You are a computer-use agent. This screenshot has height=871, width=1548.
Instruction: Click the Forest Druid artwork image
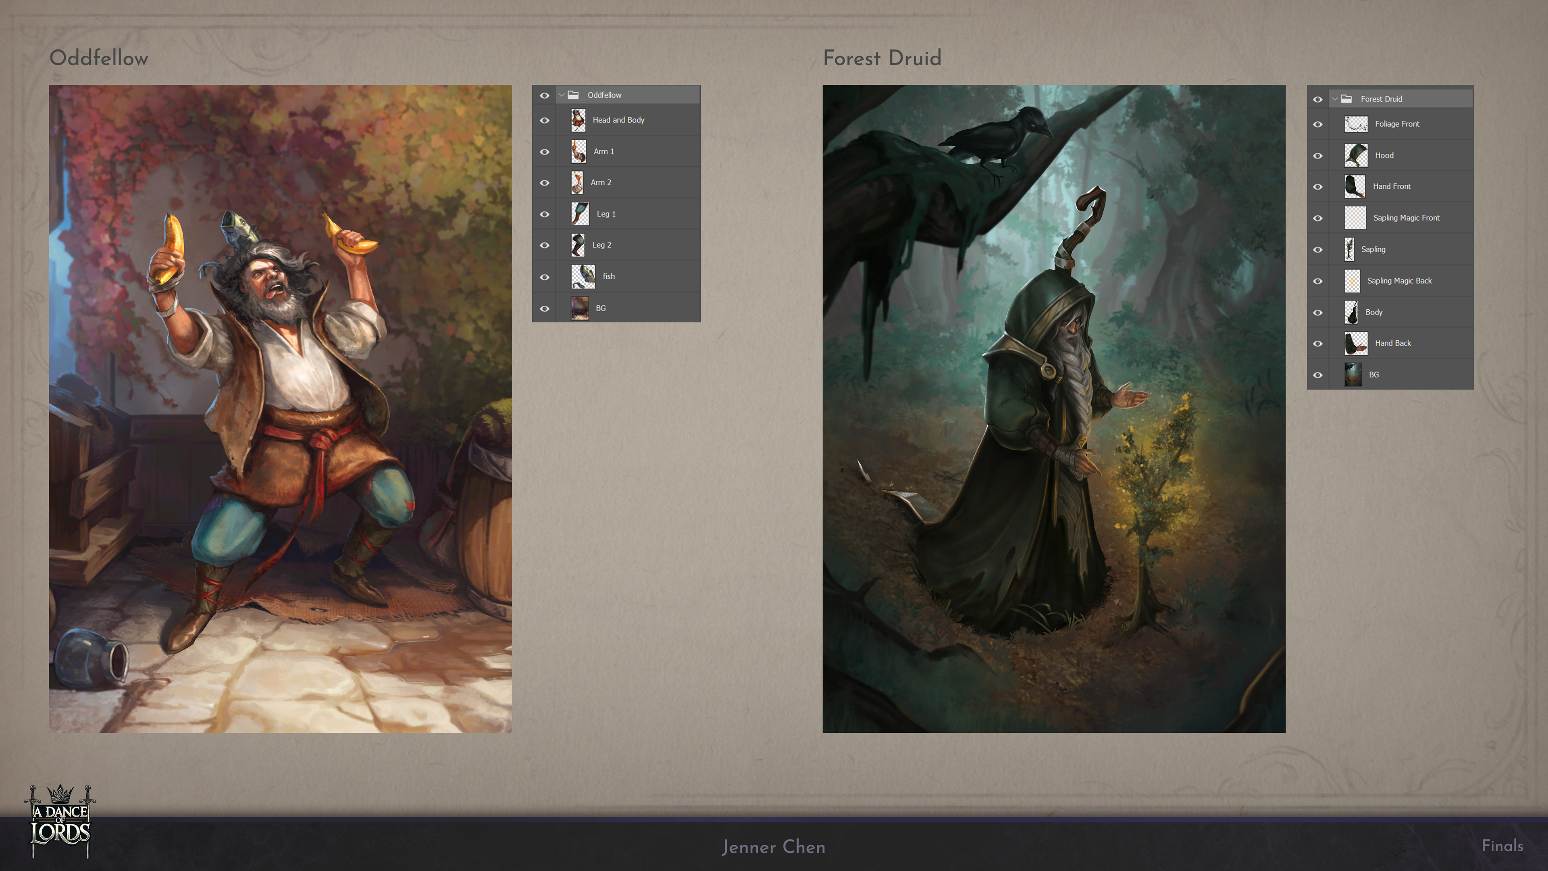[x=1053, y=409]
